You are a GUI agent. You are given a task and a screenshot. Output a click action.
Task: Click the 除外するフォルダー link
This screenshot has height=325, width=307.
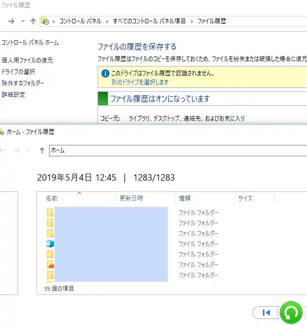[x=23, y=83]
